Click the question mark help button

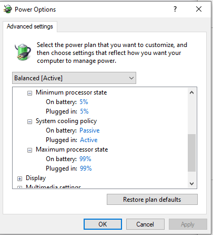pyautogui.click(x=175, y=9)
